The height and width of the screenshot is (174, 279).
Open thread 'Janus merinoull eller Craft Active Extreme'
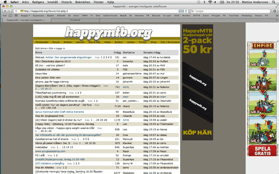point(59,112)
